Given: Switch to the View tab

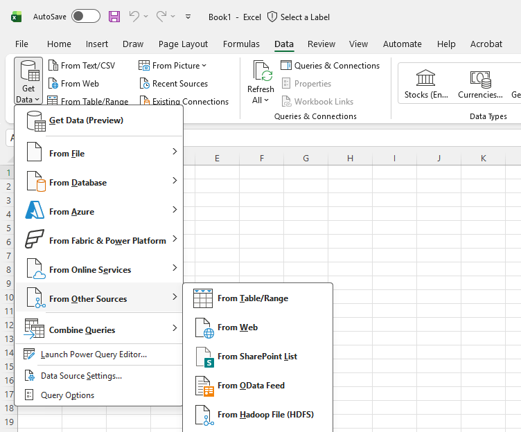Looking at the screenshot, I should pos(358,44).
